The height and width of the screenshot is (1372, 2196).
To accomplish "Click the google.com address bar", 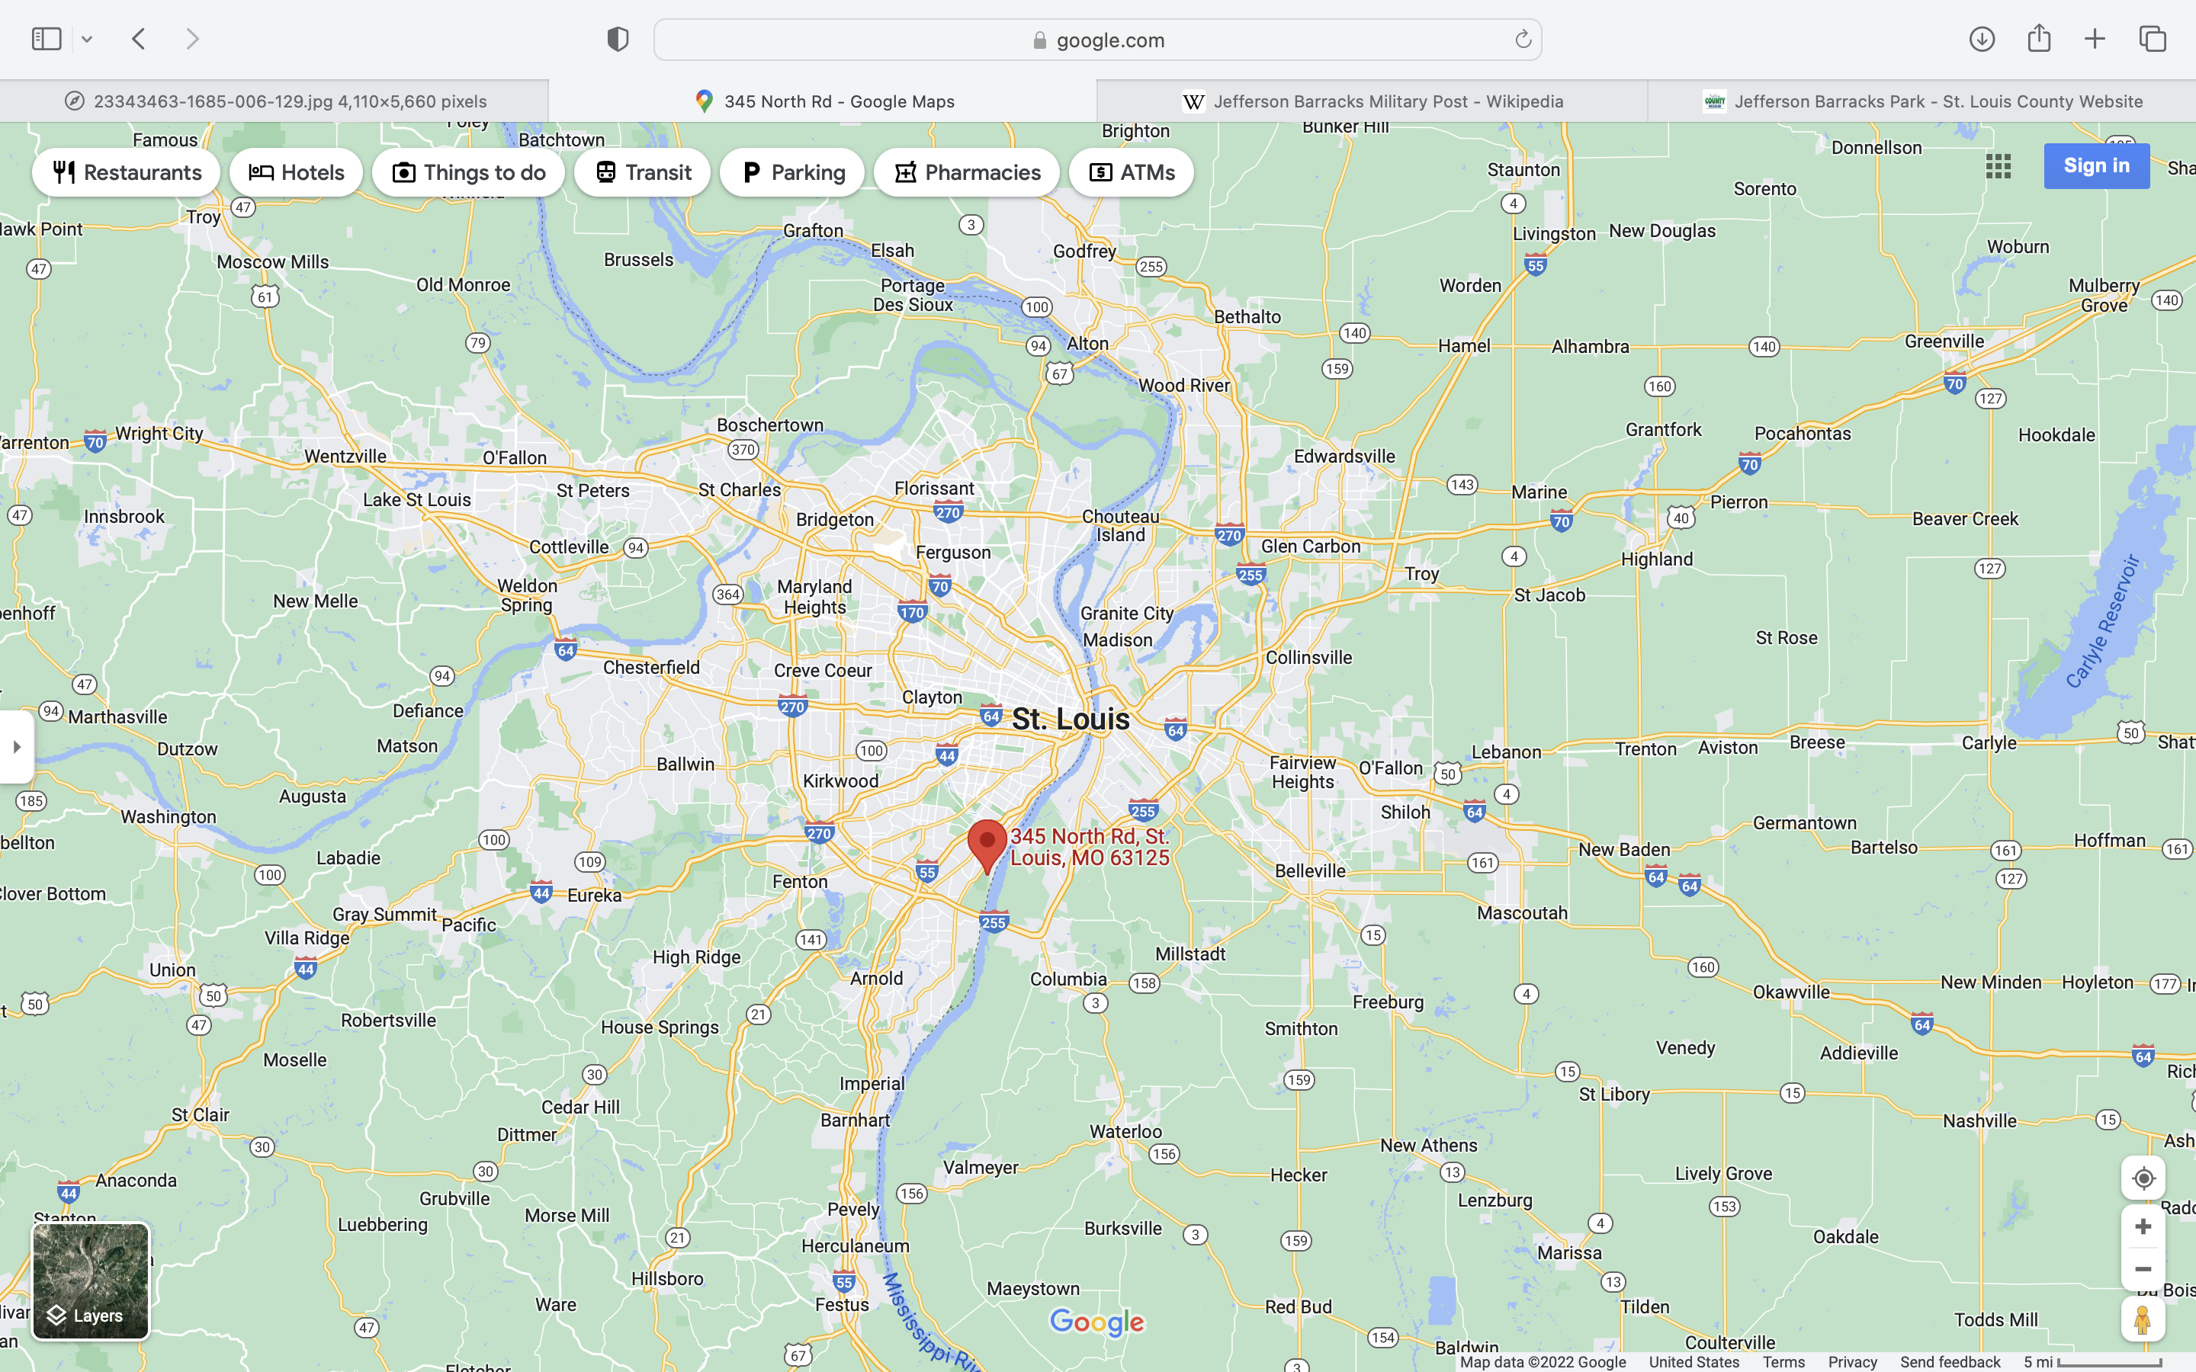I will click(x=1097, y=40).
